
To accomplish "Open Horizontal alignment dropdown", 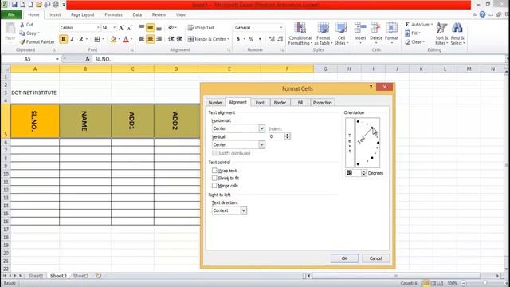I will (x=261, y=128).
